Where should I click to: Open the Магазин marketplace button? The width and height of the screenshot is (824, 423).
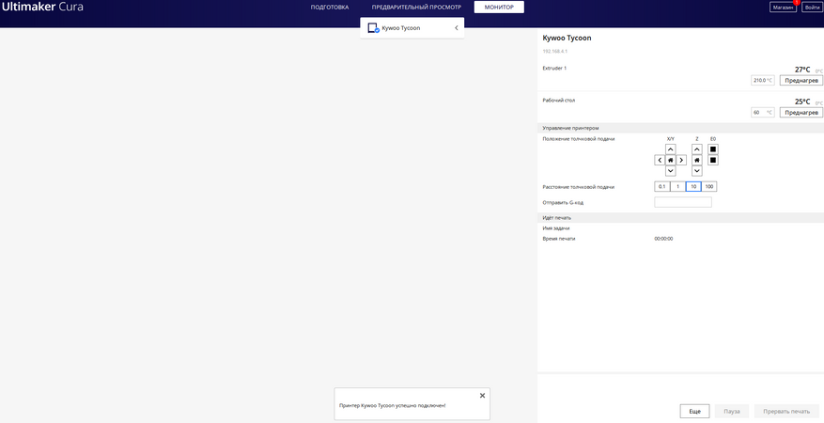coord(783,8)
